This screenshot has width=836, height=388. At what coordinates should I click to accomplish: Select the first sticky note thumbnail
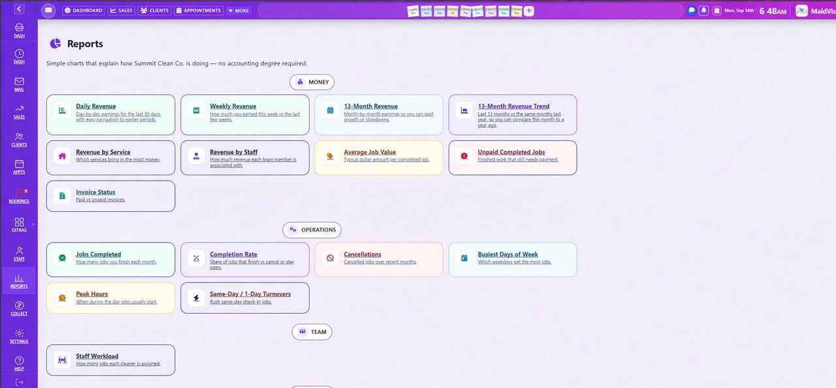[413, 10]
